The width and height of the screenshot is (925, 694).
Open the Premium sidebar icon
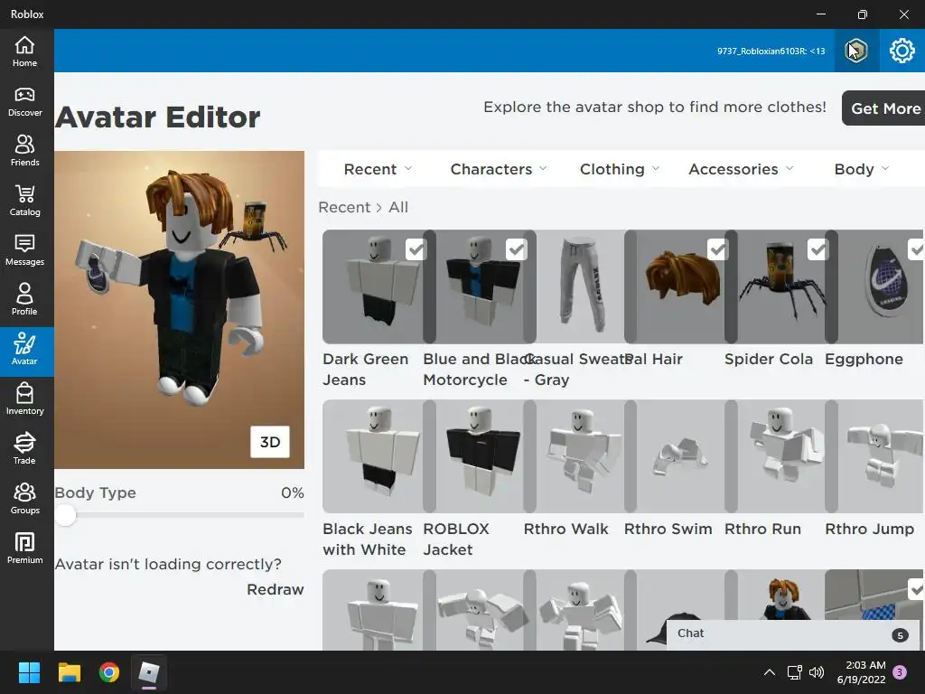[x=24, y=549]
